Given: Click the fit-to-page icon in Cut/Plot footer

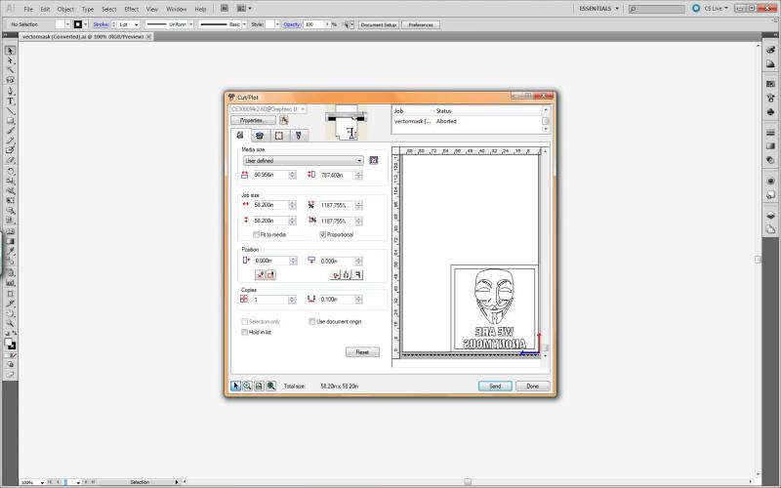Looking at the screenshot, I should tap(259, 386).
